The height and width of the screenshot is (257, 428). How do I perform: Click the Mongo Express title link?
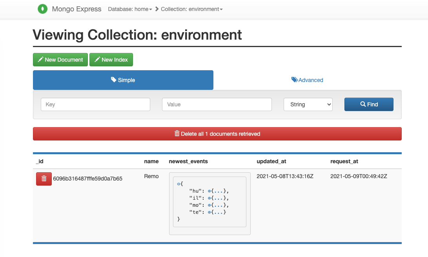click(x=77, y=9)
